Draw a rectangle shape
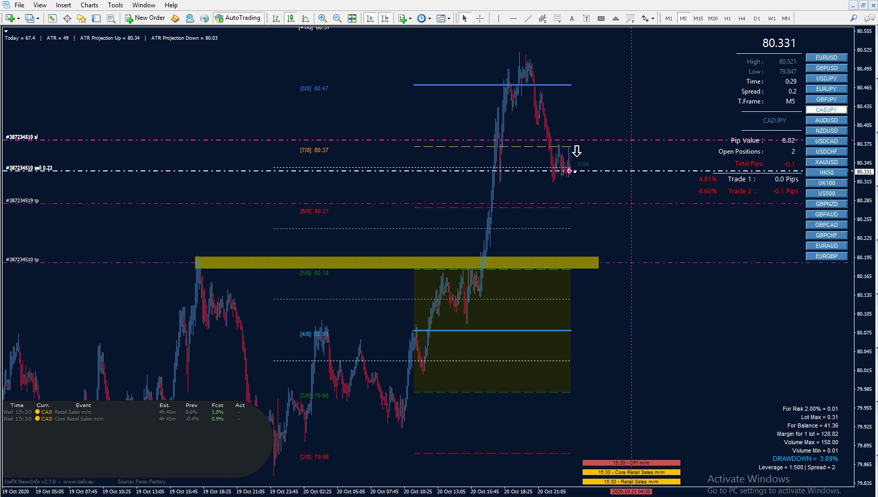The height and width of the screenshot is (497, 878). (x=601, y=18)
